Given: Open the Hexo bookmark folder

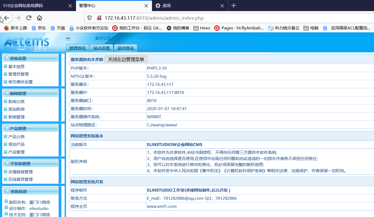Looking at the screenshot, I should tap(202, 28).
